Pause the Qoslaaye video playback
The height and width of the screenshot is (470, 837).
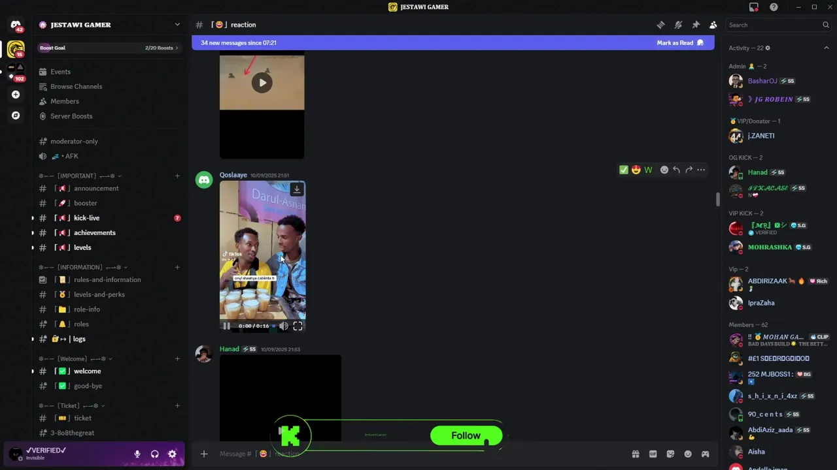tap(226, 326)
